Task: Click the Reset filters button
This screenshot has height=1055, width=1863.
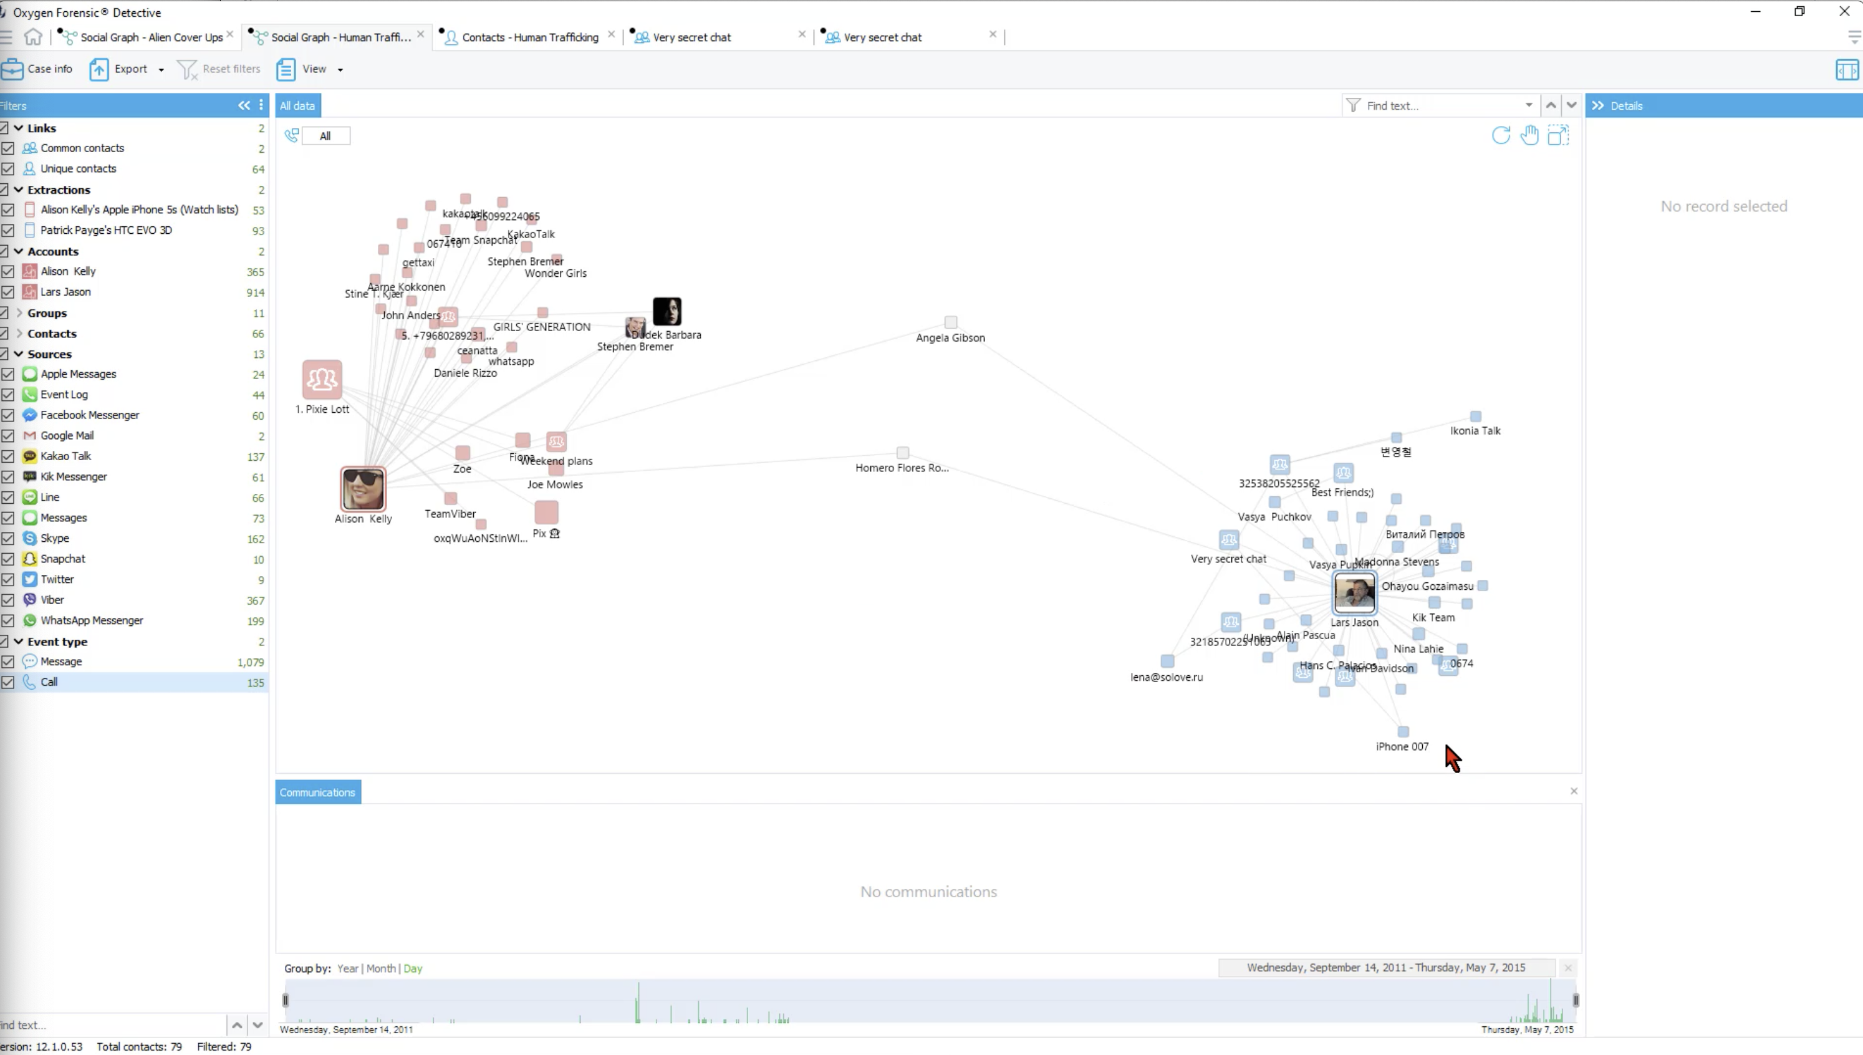Action: pos(219,69)
